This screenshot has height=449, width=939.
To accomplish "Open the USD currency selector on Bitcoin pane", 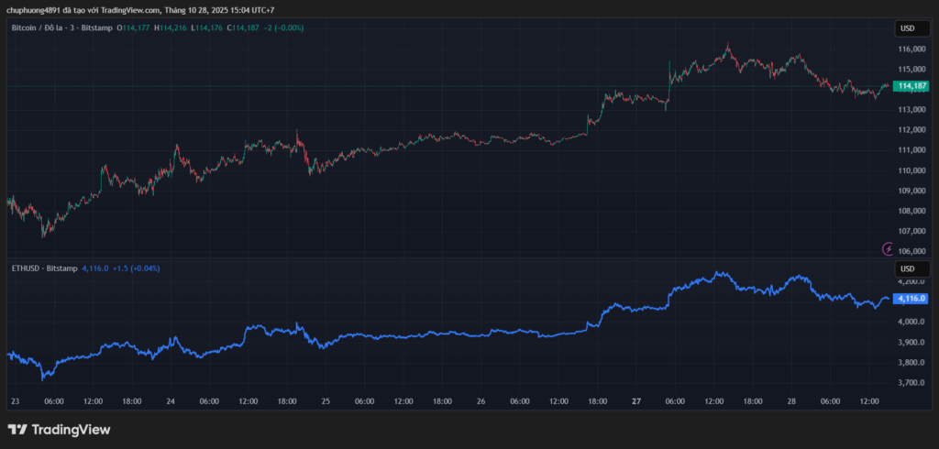I will click(907, 28).
